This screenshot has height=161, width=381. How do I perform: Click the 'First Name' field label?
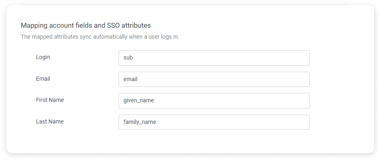click(50, 100)
